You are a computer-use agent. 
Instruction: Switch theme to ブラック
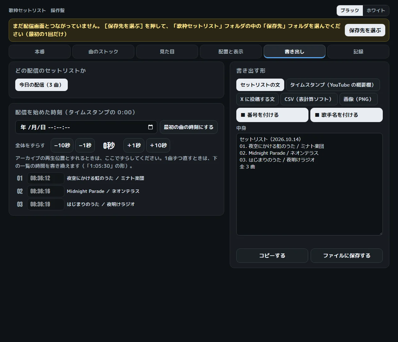coord(350,11)
